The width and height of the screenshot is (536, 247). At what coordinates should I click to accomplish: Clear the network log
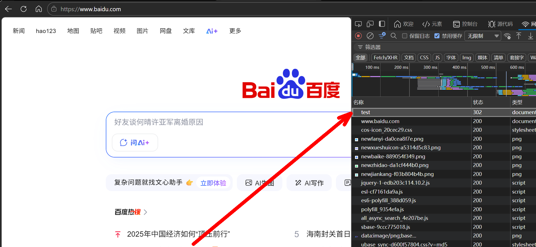tap(370, 36)
